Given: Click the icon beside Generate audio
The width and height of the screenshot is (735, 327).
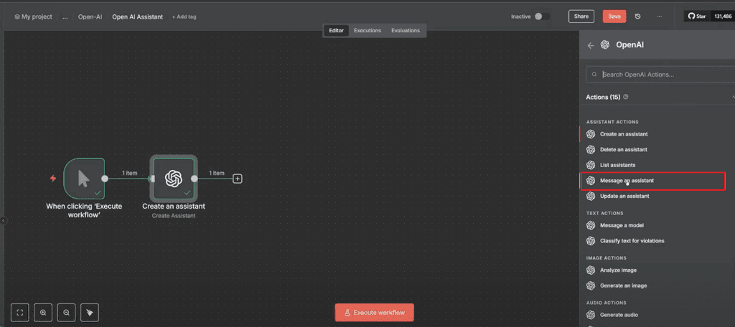Looking at the screenshot, I should [591, 315].
